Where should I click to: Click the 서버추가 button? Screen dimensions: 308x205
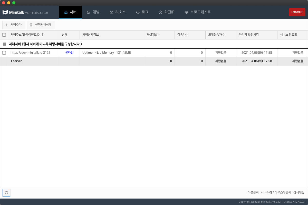tap(14, 25)
